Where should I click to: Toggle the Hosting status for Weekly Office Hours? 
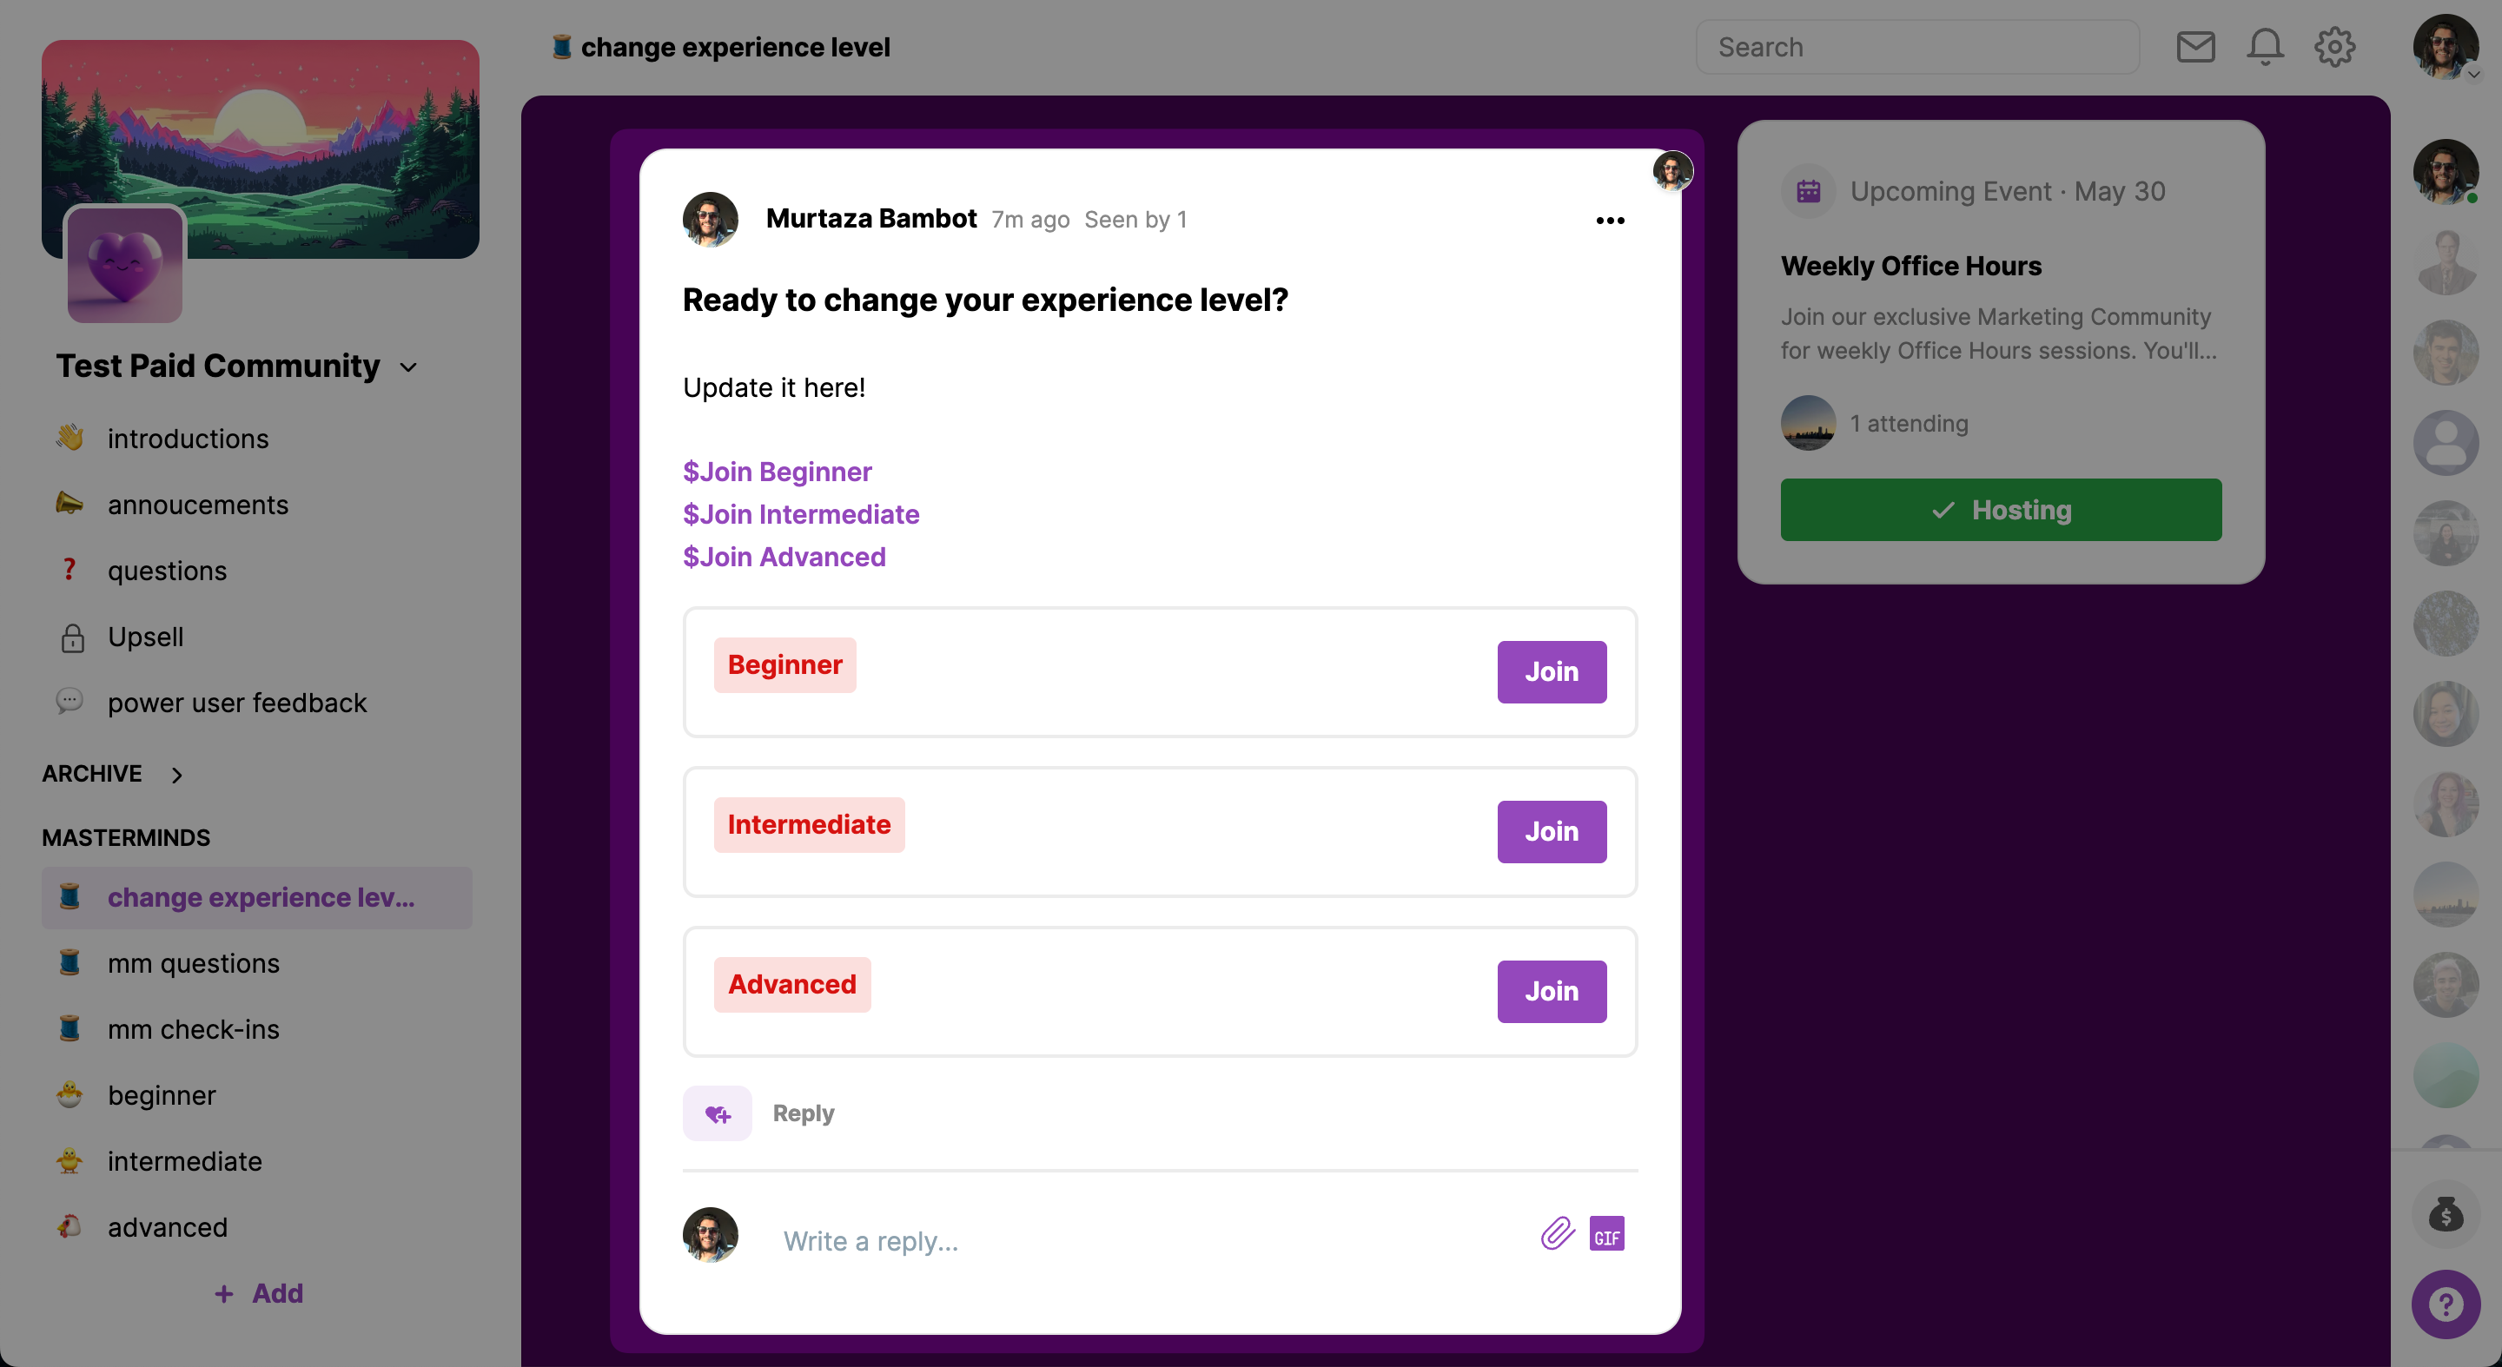click(x=2000, y=510)
